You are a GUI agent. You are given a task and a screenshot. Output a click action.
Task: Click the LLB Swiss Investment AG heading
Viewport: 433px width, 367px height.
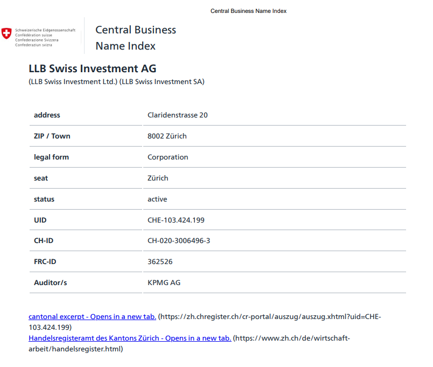click(x=92, y=69)
